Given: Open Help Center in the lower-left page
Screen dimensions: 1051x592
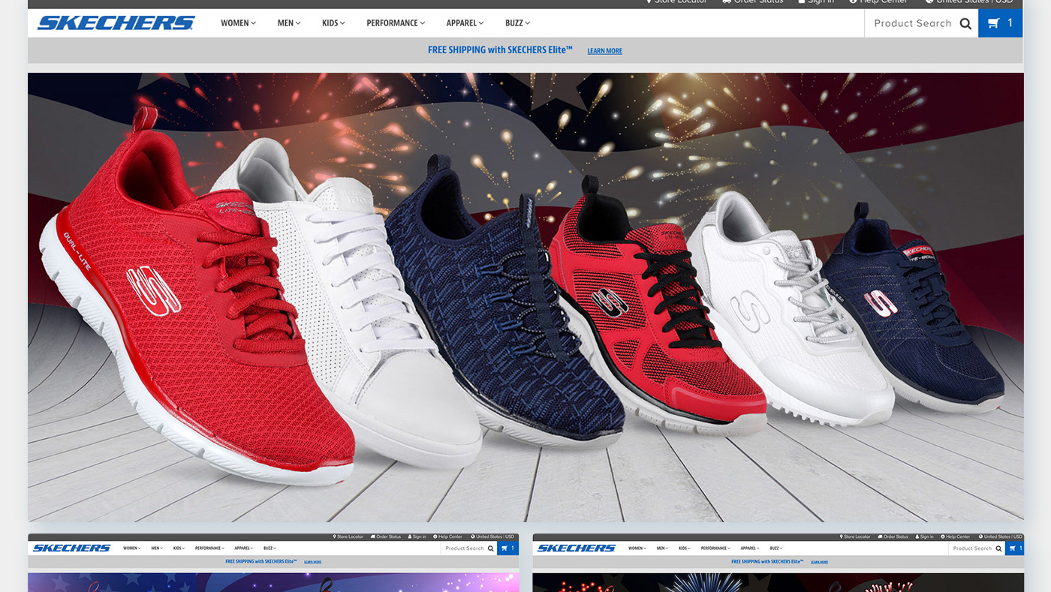Looking at the screenshot, I should 447,536.
